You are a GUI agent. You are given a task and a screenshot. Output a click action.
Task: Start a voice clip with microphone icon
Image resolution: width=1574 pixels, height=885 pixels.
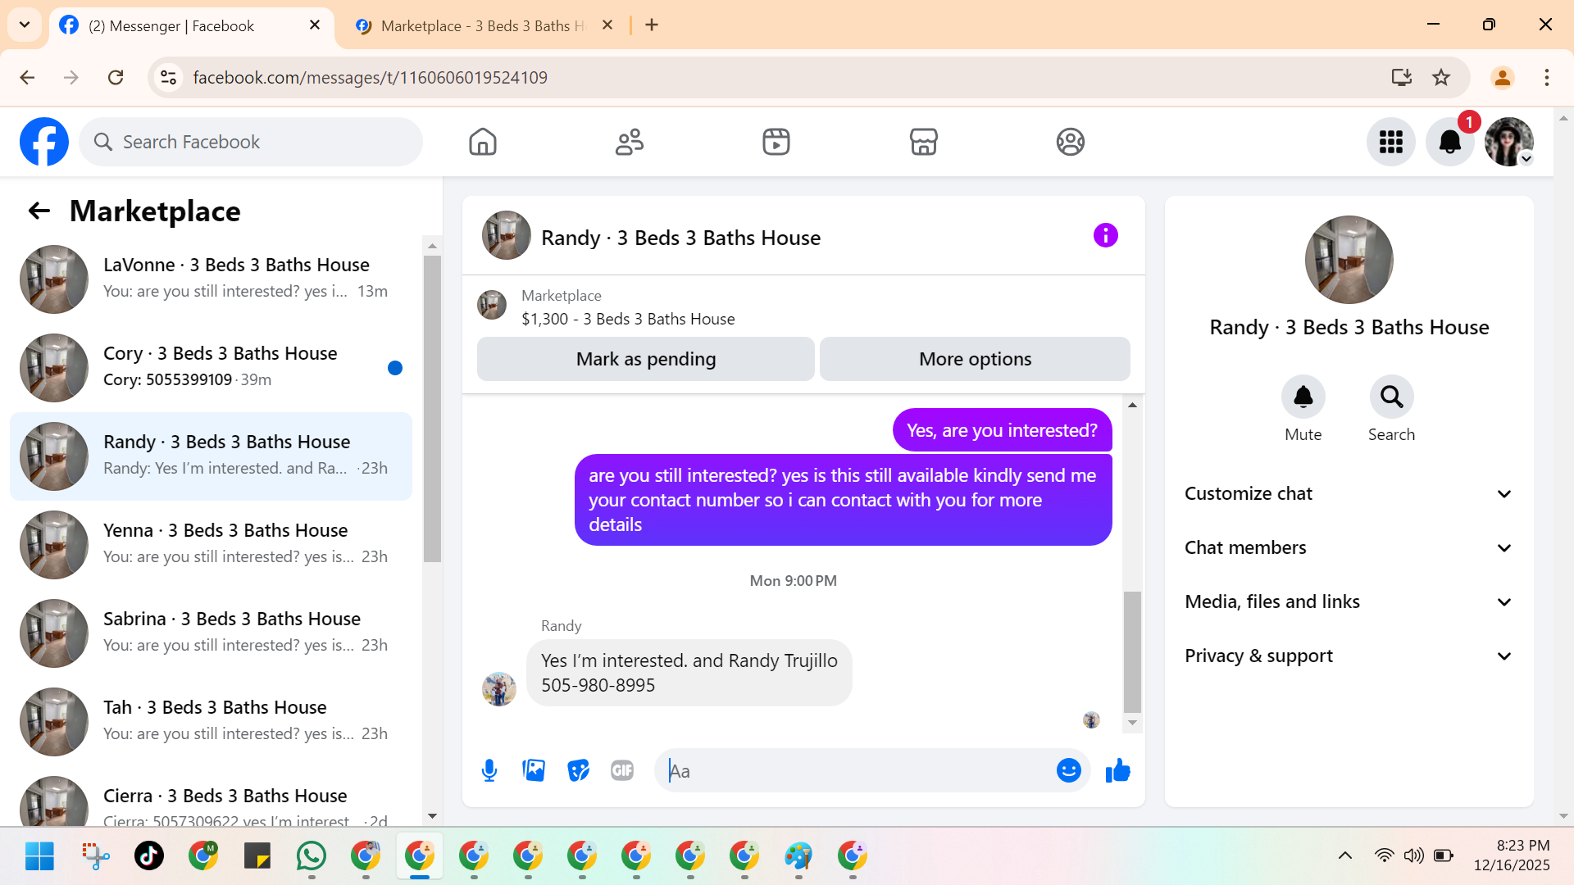(489, 770)
